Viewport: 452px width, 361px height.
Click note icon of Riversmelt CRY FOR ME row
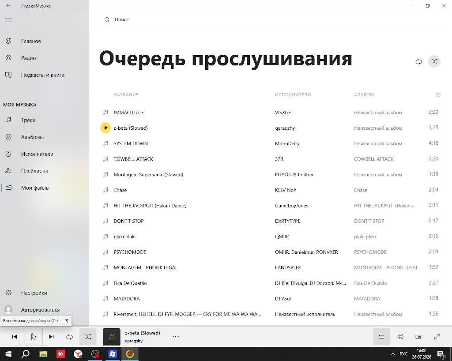105,314
